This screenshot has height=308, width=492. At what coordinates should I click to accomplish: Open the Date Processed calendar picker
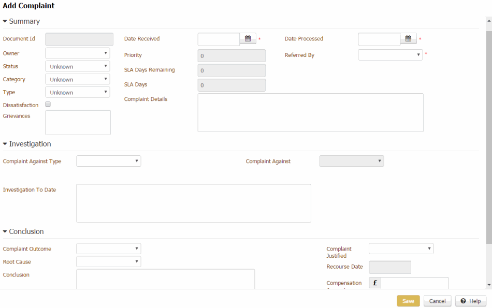(x=408, y=38)
